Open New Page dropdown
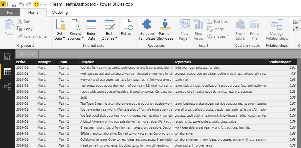 [184, 29]
